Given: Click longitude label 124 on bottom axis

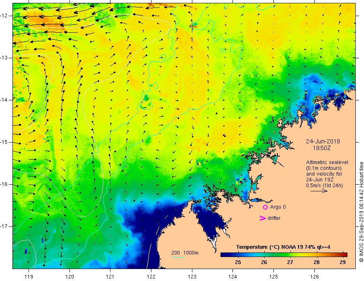Looking at the screenshot, I should click(232, 276).
